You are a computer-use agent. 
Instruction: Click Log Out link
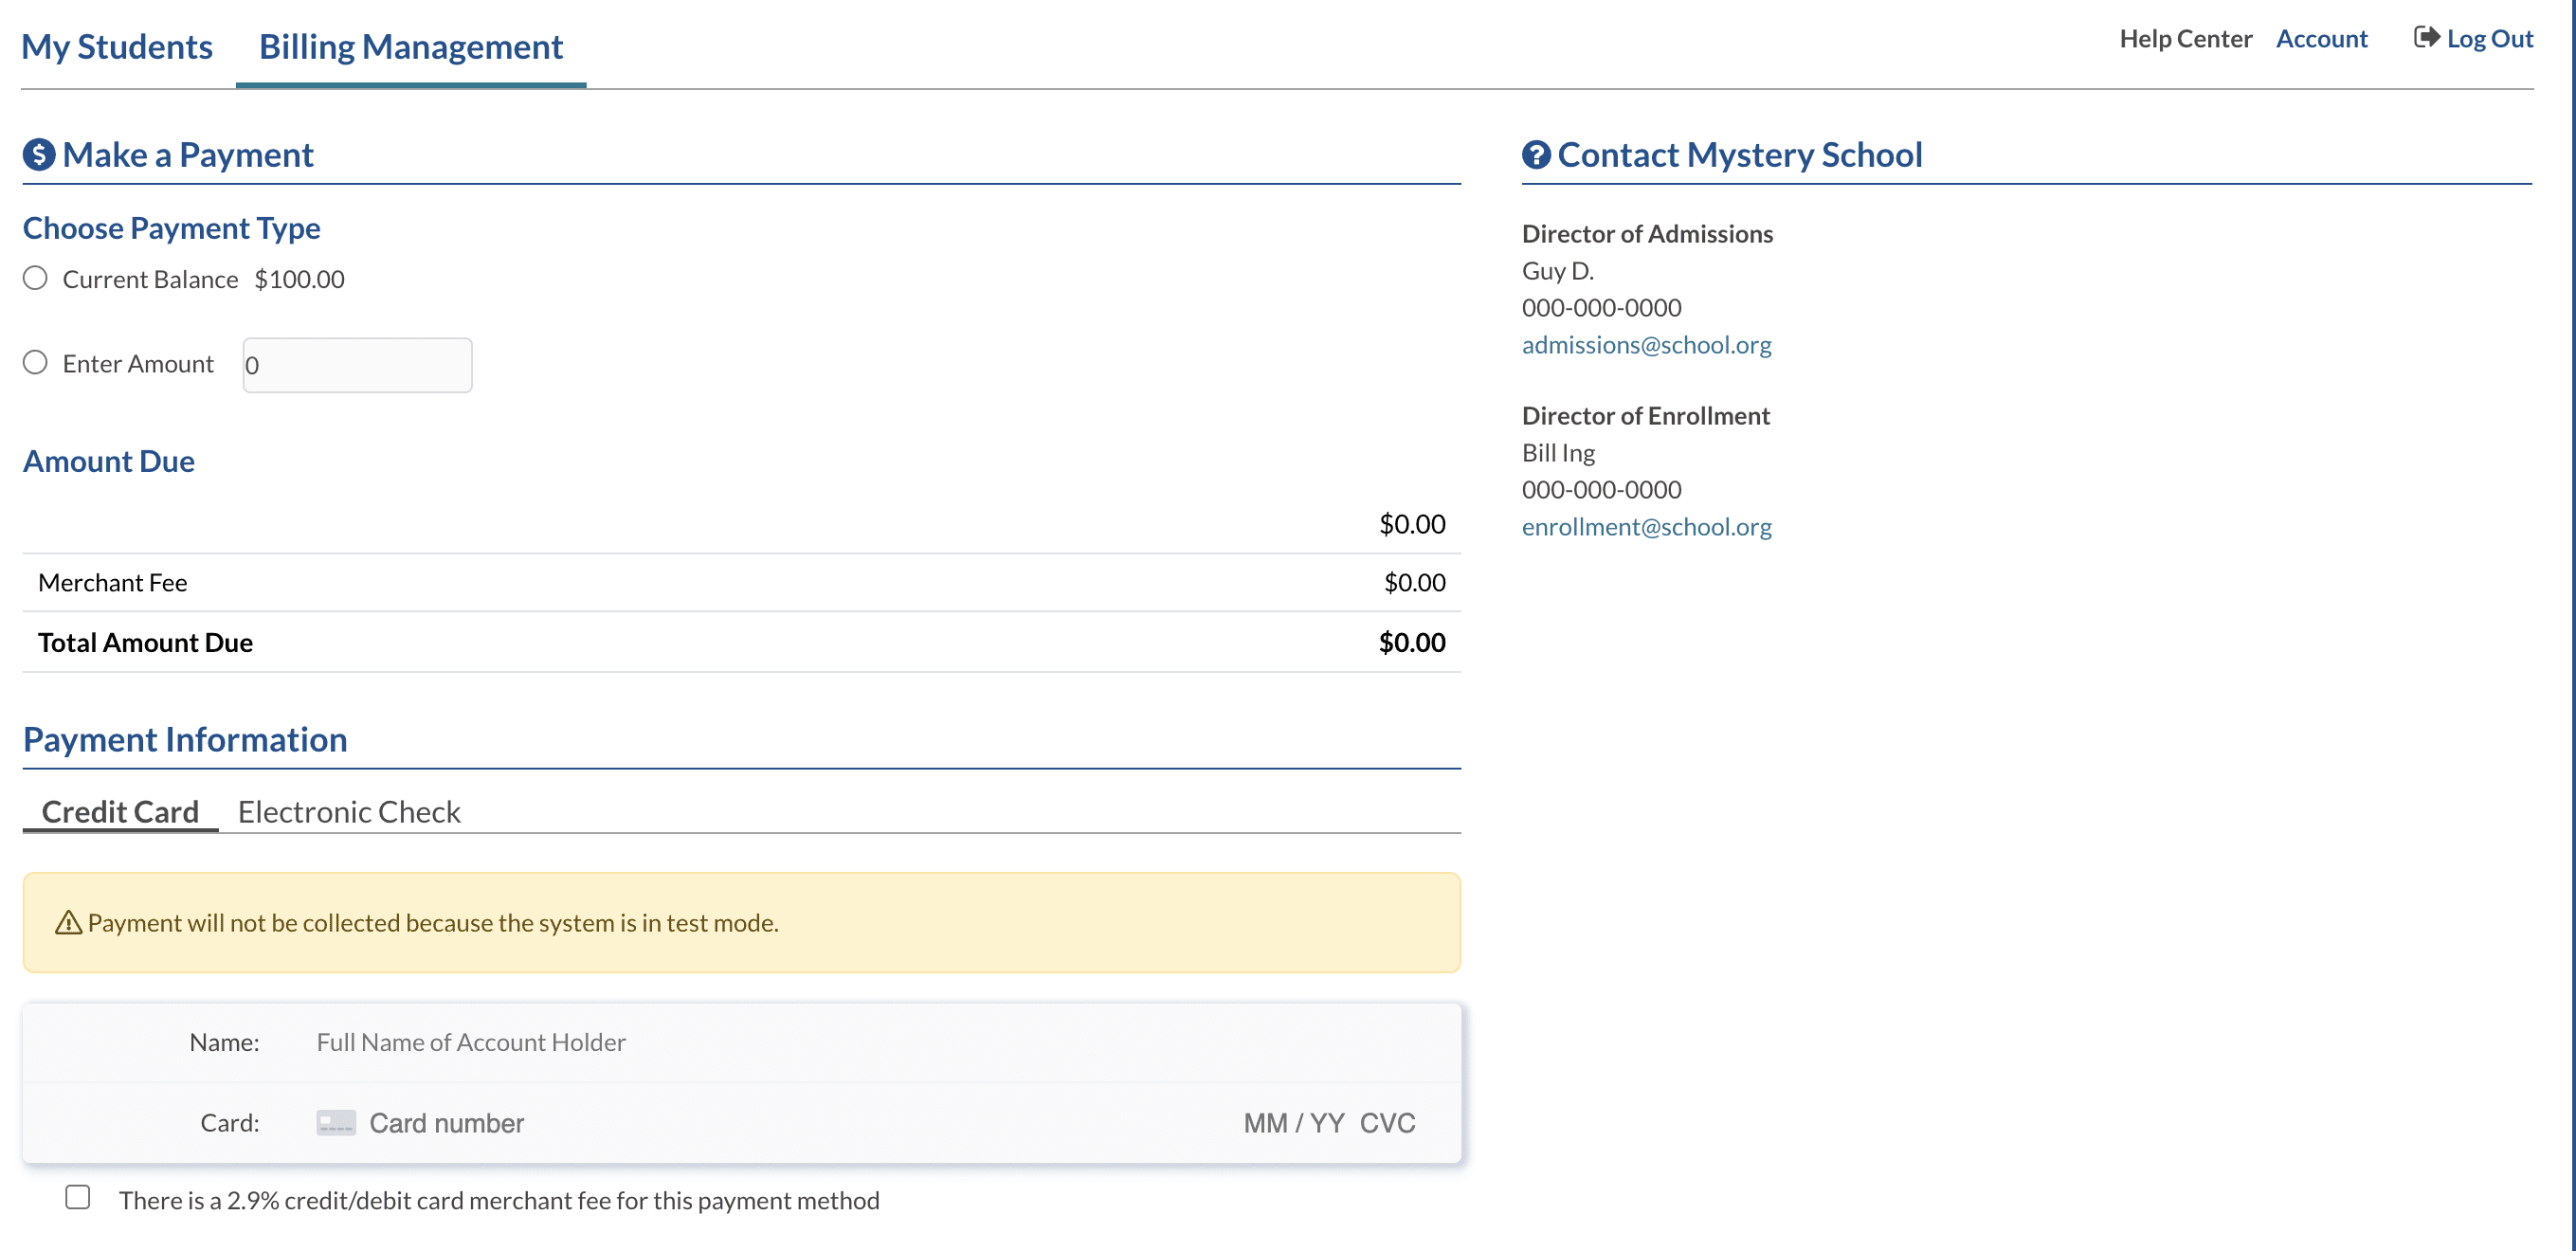coord(2489,39)
